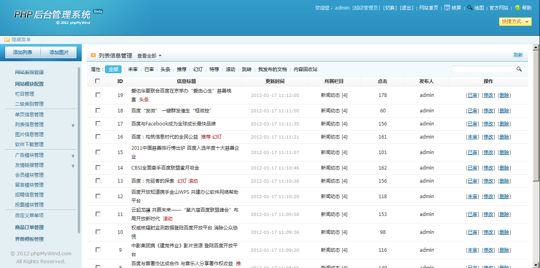Viewport: 540px width, 268px height.
Task: Open the 快捷方式 dropdown
Action: coord(515,22)
